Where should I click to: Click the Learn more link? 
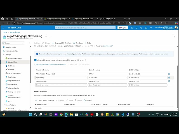tap(108, 46)
